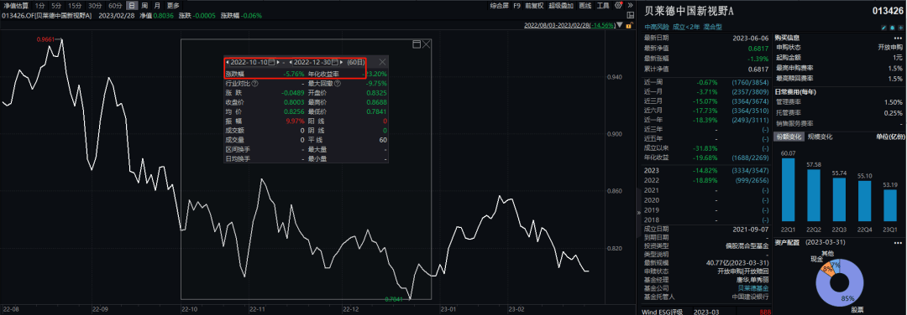
Task: Open the settings hexagon icon with red dot
Action: (x=618, y=5)
